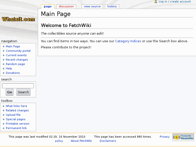Click the WhatsIt.com logo
Viewport: 196px width, 147px height.
click(18, 19)
